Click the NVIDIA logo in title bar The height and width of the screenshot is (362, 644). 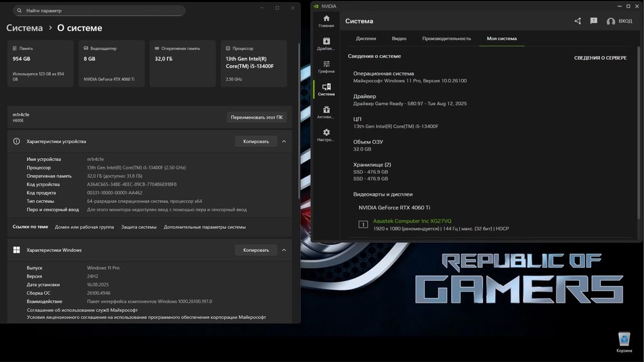[x=316, y=6]
